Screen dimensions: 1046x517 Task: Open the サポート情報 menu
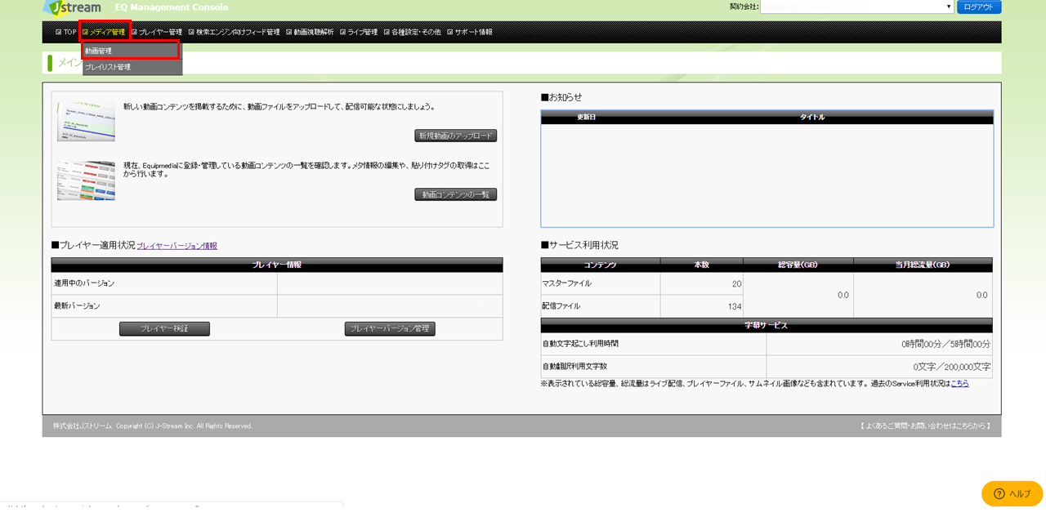471,32
